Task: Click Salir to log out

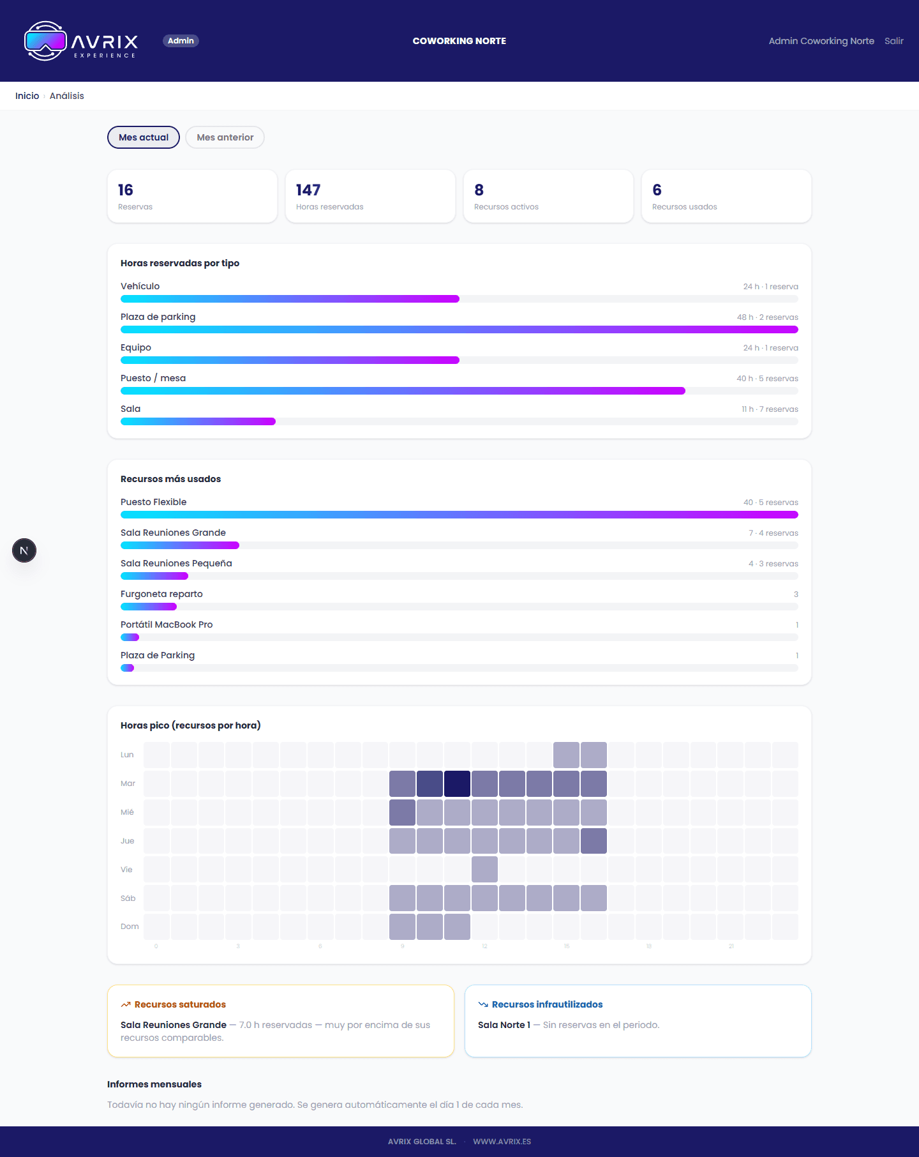Action: tap(894, 41)
